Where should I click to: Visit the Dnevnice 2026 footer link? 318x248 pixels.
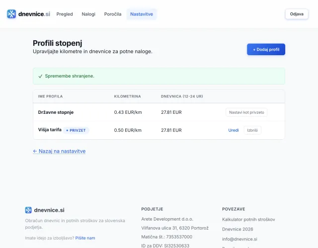[x=238, y=229]
